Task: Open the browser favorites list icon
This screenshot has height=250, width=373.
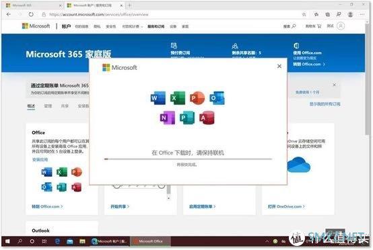Action: pos(316,15)
